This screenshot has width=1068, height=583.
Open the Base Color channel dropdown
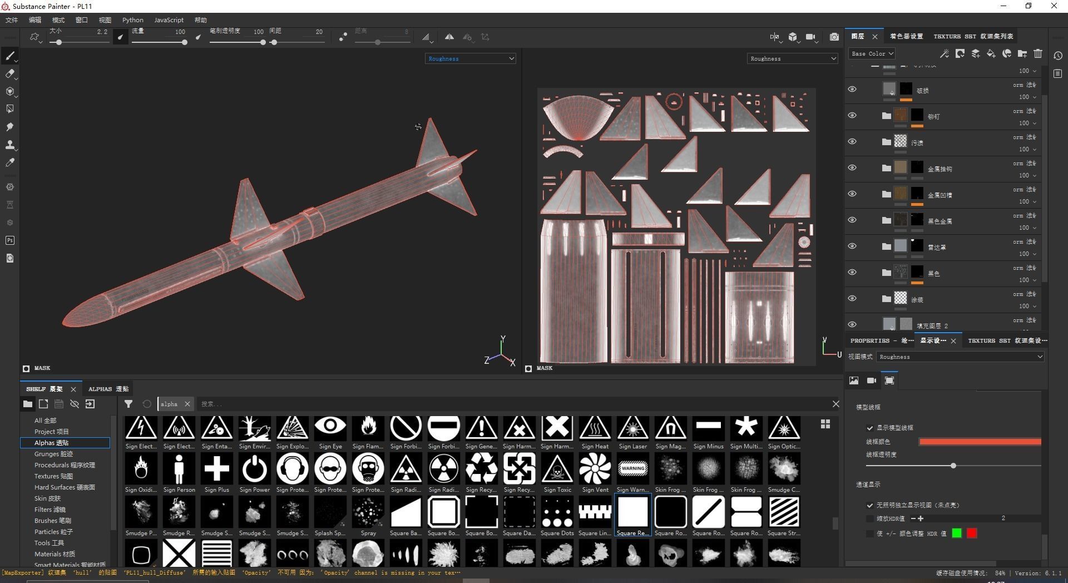pos(872,53)
